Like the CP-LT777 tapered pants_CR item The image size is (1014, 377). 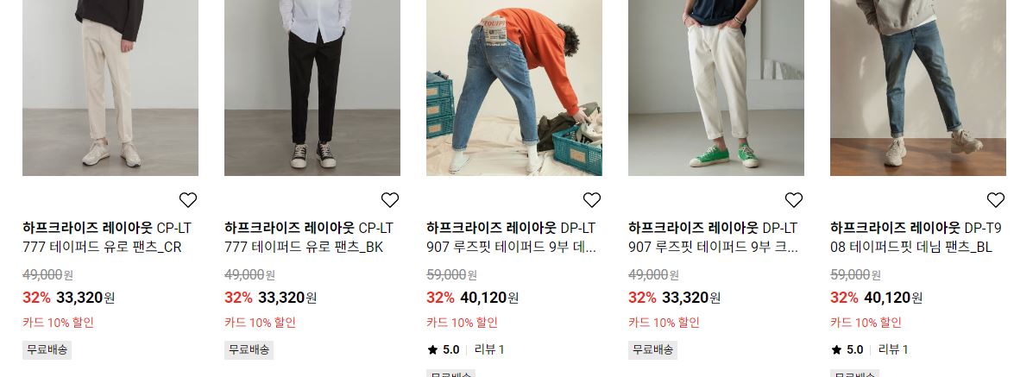pos(187,200)
